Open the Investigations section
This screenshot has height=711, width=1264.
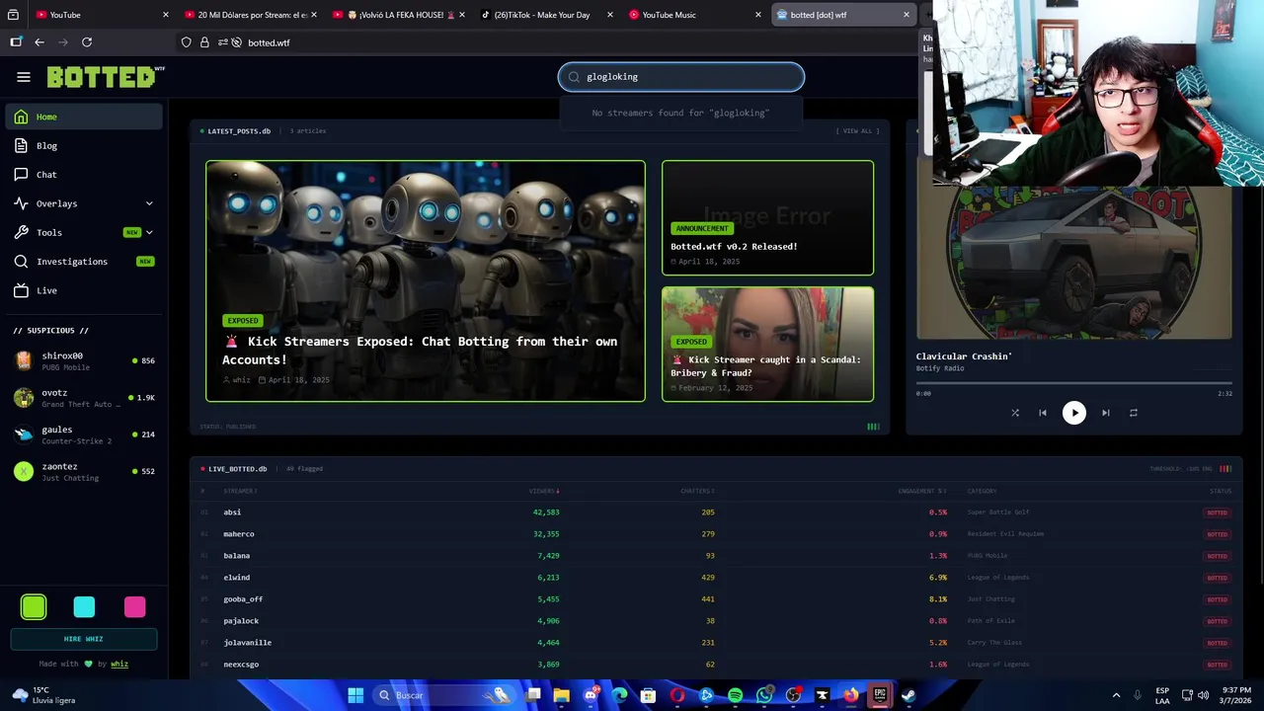click(84, 262)
